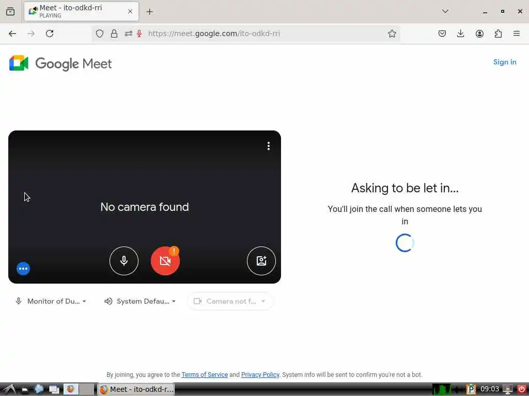The width and height of the screenshot is (529, 396).
Task: Open the network monitor tray icon
Action: [508, 389]
